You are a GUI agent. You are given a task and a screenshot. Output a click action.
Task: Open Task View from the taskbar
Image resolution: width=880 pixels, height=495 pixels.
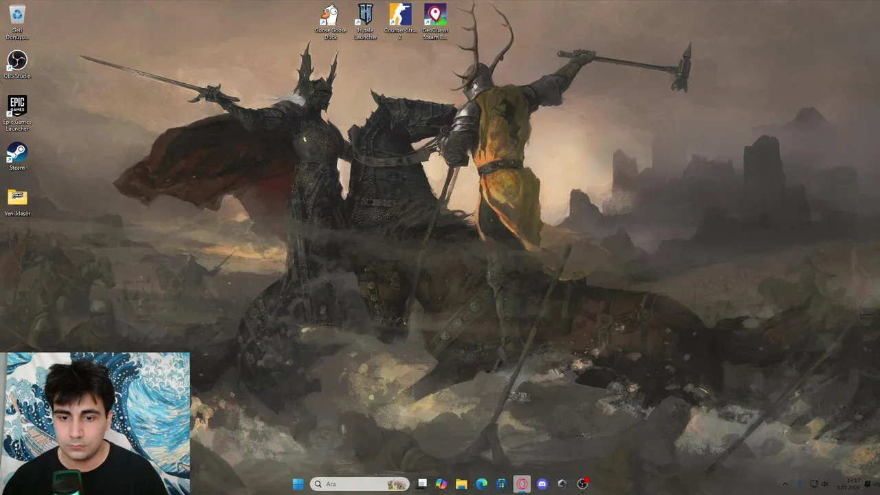pos(422,484)
